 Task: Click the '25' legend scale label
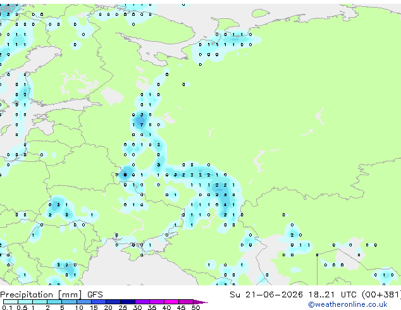tap(123, 307)
